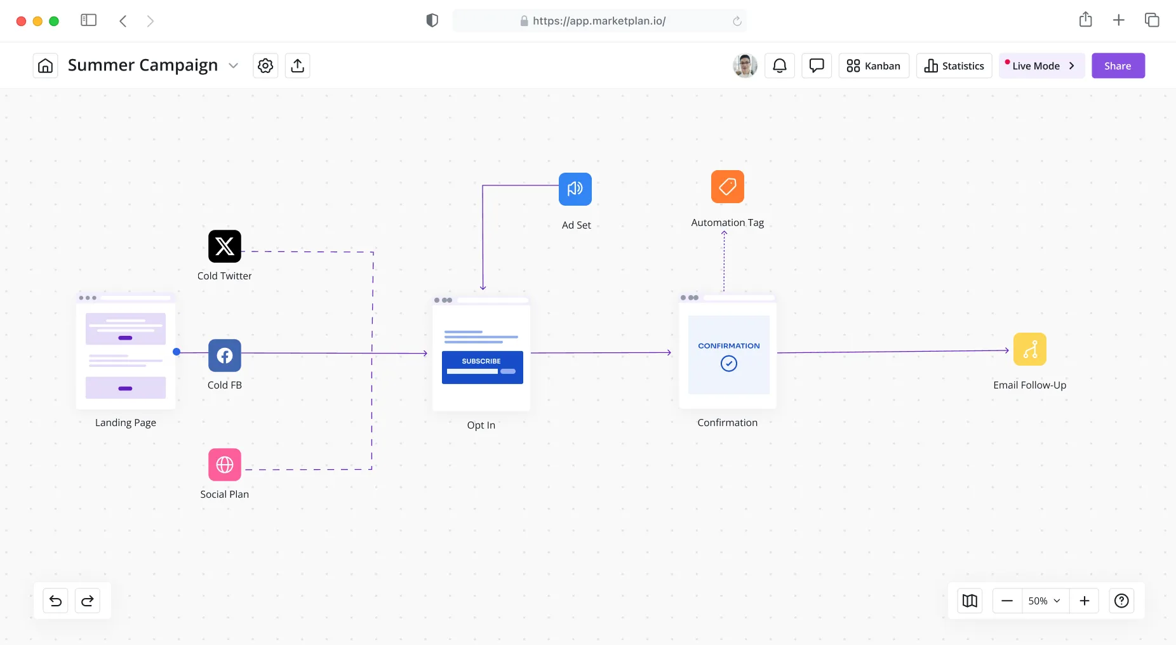Expand the Summer Campaign project dropdown
The width and height of the screenshot is (1176, 645).
coord(234,66)
